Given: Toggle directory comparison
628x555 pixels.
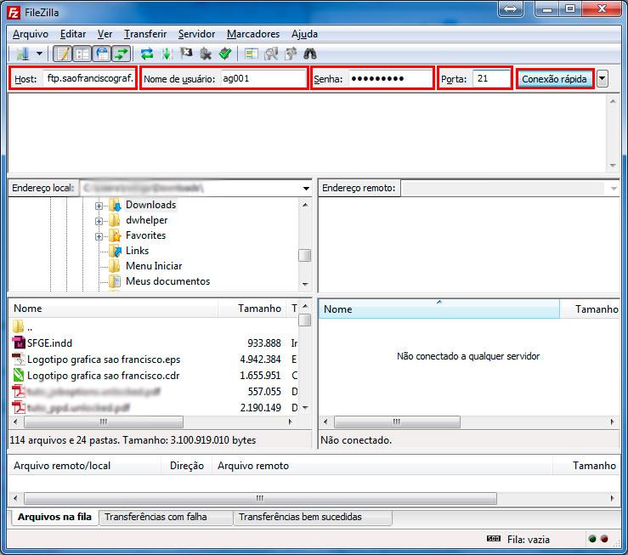Looking at the screenshot, I should (x=271, y=54).
